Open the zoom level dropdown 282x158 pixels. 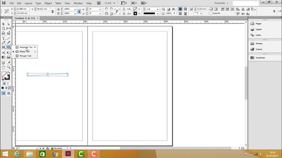pos(114,3)
